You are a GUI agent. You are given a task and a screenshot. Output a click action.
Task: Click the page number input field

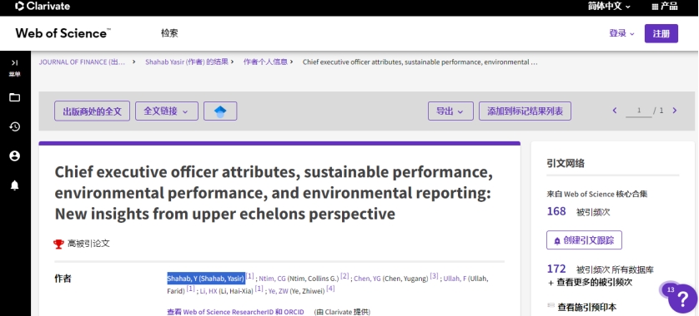[638, 111]
